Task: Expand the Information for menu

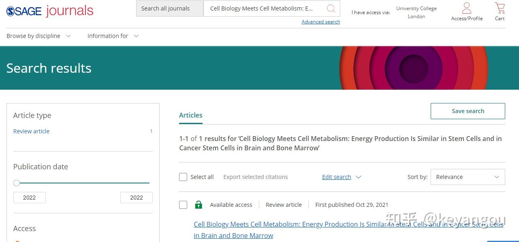Action: tap(113, 36)
